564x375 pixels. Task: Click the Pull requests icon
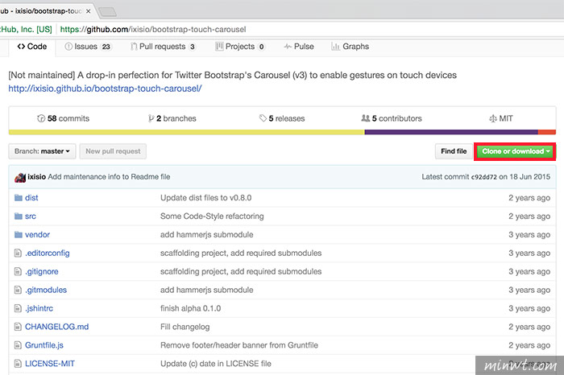click(x=134, y=47)
